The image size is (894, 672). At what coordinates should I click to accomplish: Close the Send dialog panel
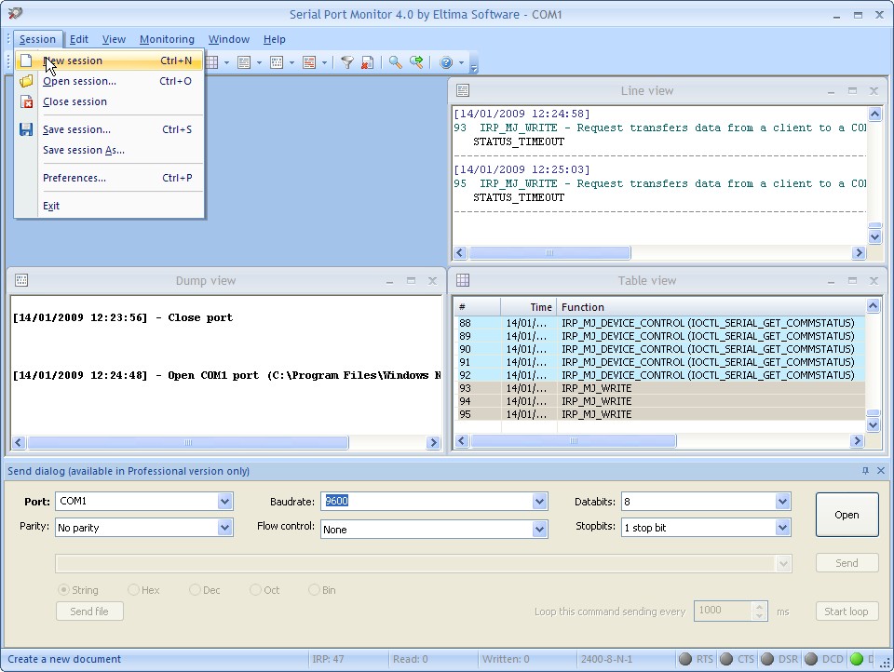881,470
